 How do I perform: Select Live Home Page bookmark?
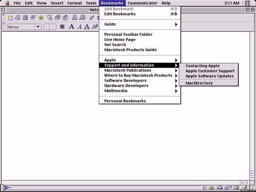140,39
